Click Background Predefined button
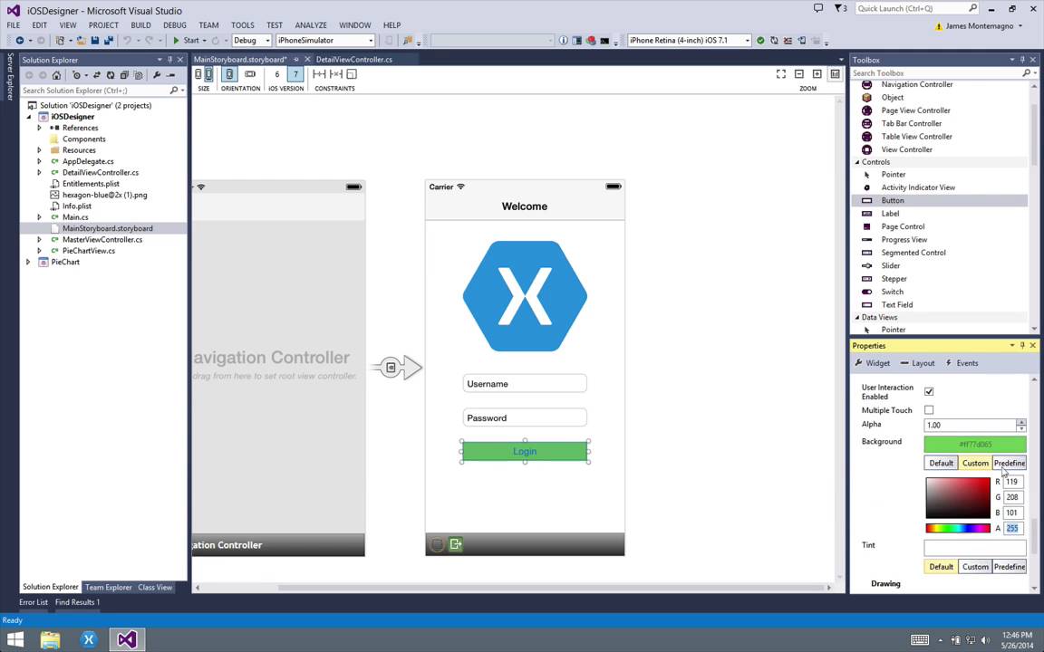The width and height of the screenshot is (1044, 652). pyautogui.click(x=1010, y=463)
